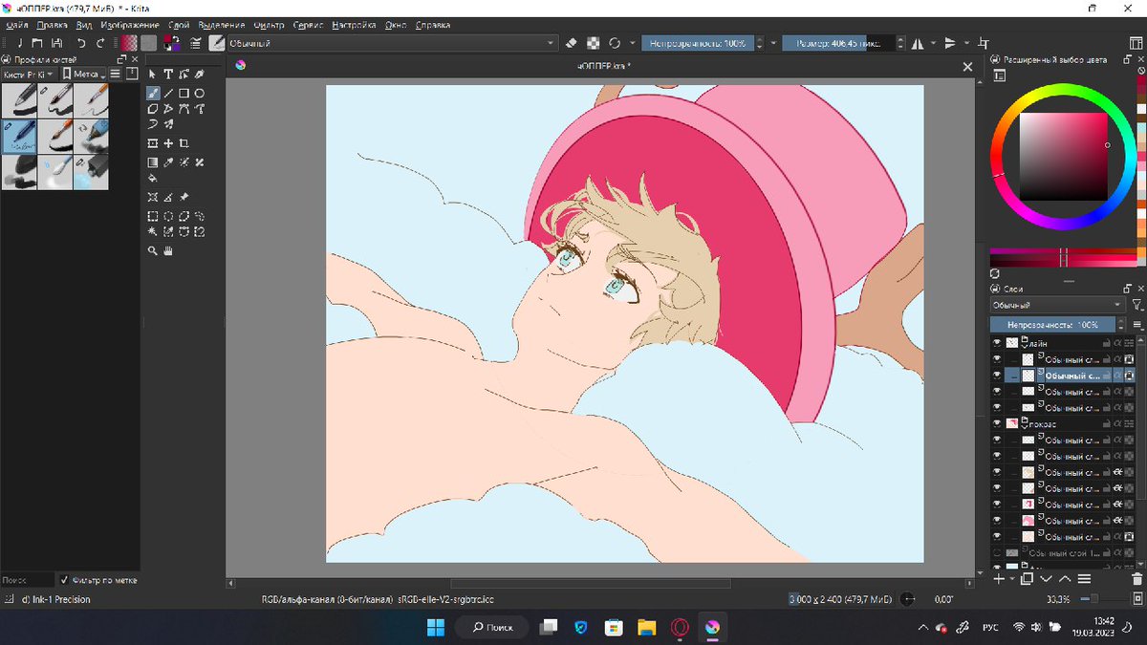Open layer blending mode dropdown in Layers panel
This screenshot has width=1147, height=645.
tap(1058, 305)
